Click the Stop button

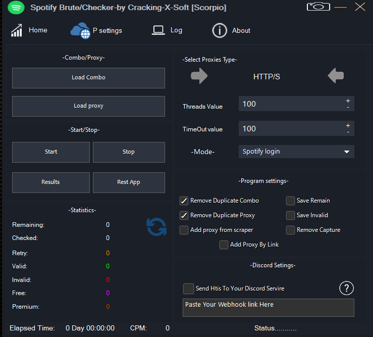(129, 152)
